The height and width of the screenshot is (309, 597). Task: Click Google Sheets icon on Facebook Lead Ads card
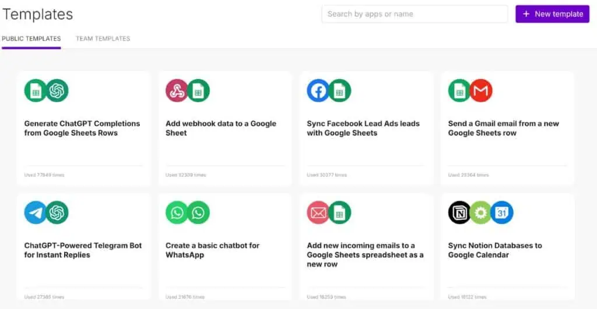pos(340,90)
